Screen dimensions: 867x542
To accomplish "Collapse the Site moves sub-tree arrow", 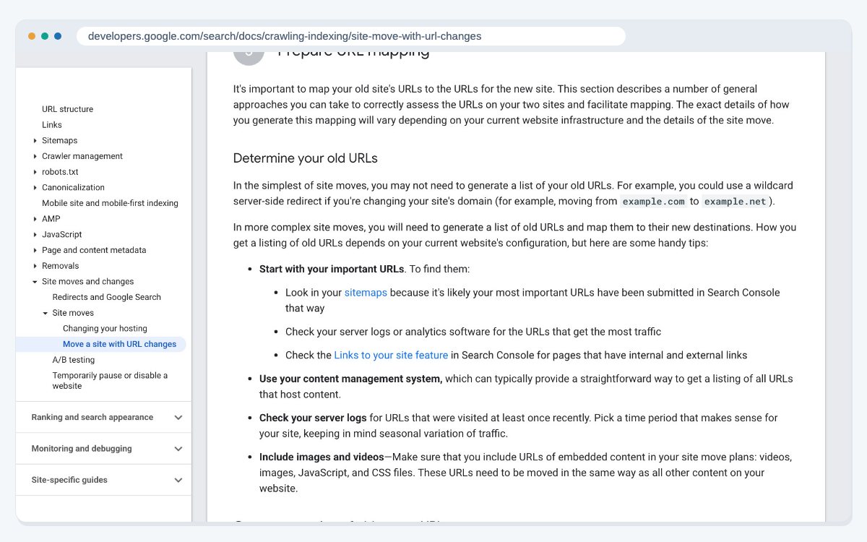I will pos(45,313).
